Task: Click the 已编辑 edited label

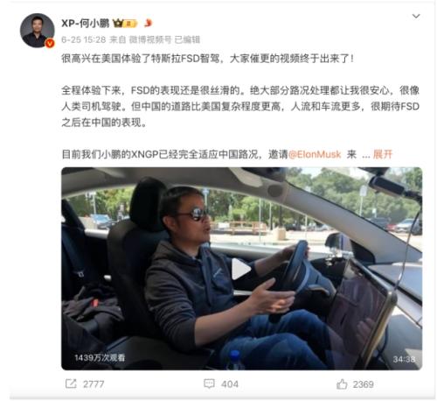Action: click(187, 39)
